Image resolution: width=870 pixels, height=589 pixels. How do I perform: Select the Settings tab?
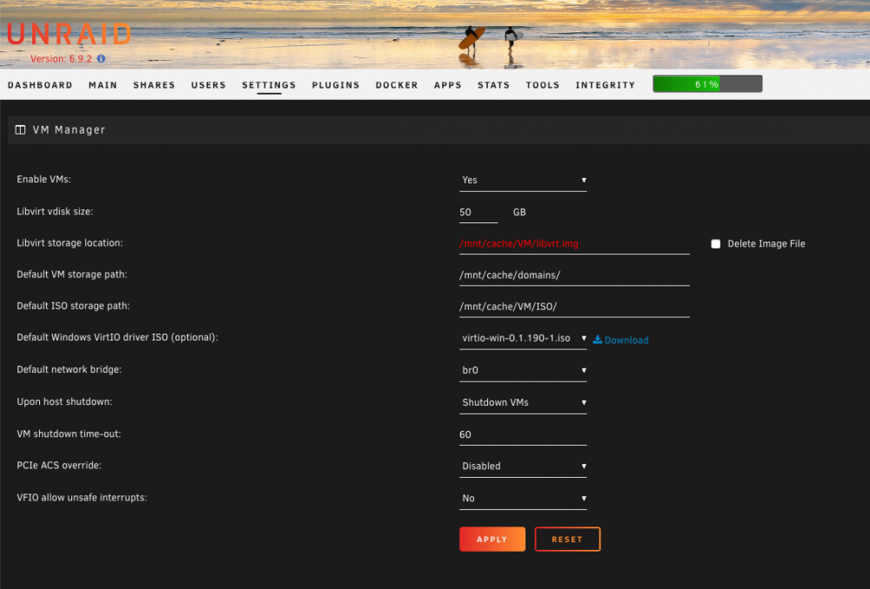point(269,85)
